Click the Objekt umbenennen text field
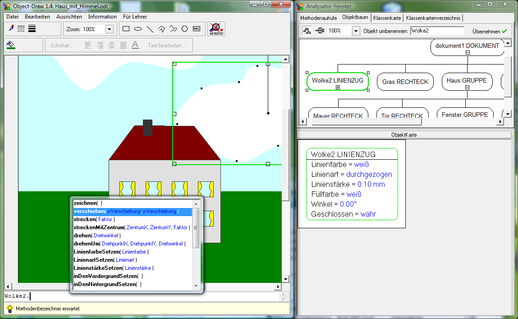 point(437,31)
